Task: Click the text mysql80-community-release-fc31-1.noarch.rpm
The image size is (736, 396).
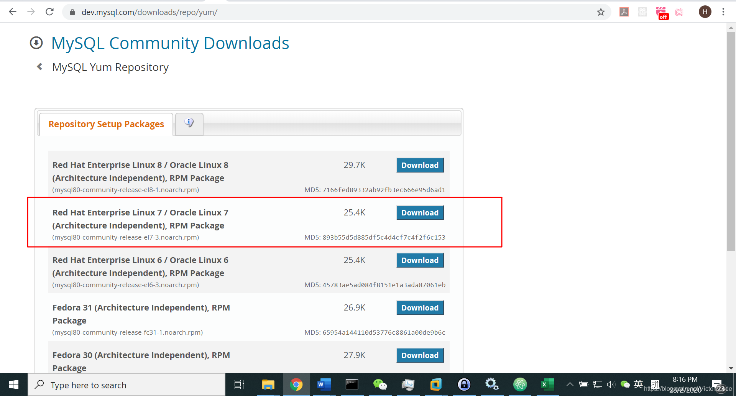Action: pyautogui.click(x=128, y=332)
